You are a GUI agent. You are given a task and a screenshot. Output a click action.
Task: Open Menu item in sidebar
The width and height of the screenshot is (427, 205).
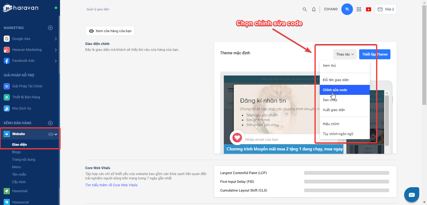(x=17, y=167)
